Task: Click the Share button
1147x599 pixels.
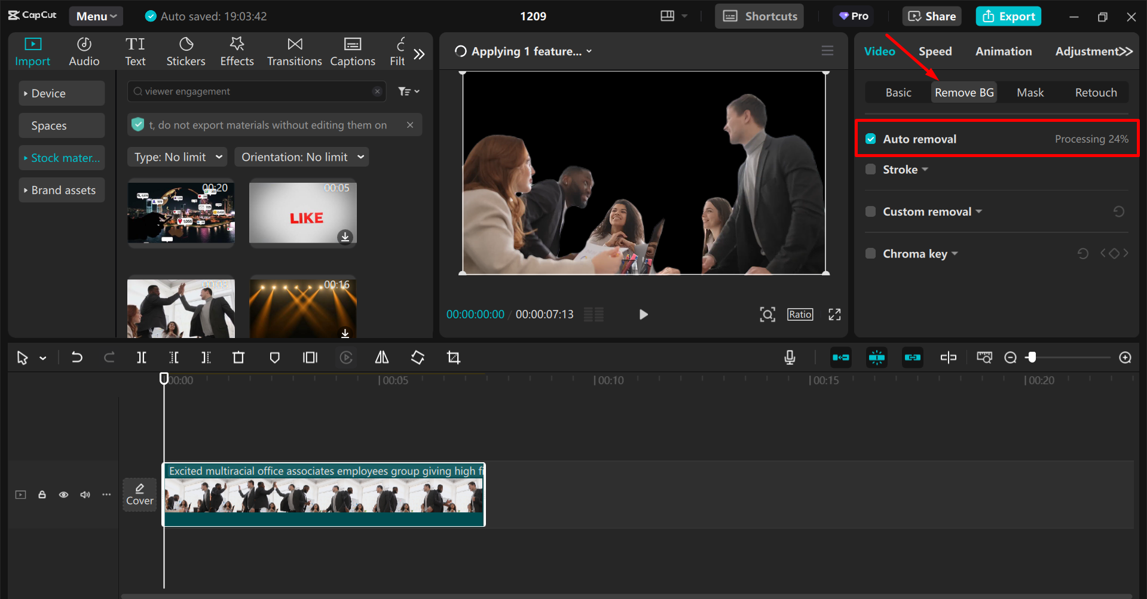Action: (x=932, y=16)
